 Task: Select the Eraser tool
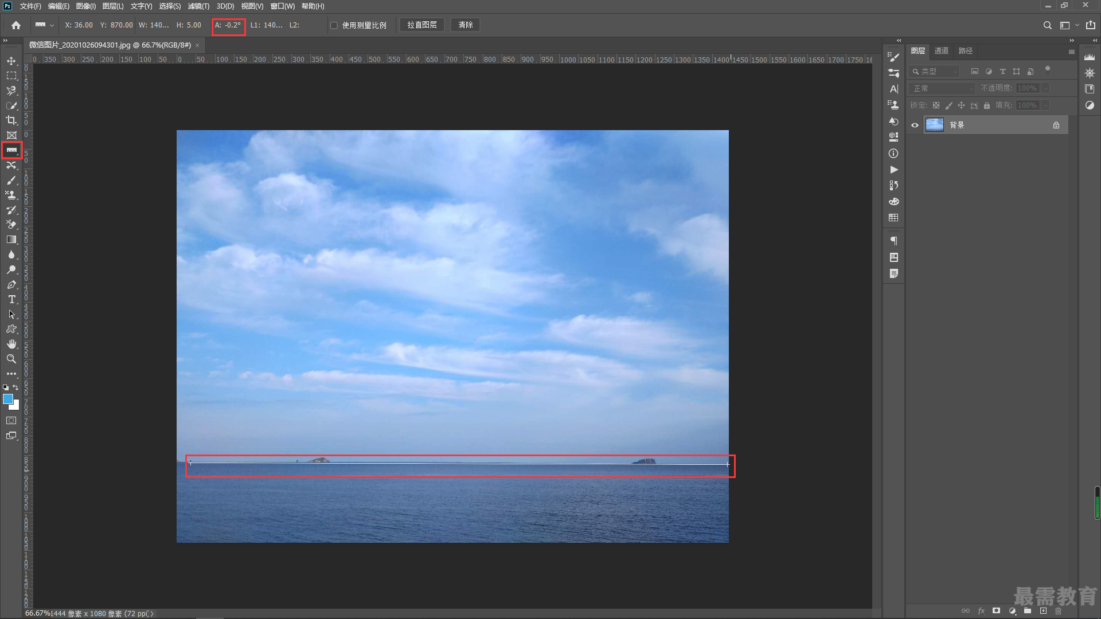pos(11,225)
